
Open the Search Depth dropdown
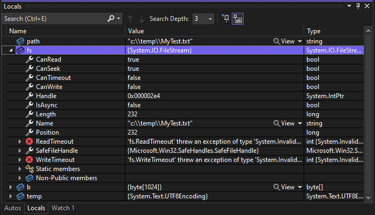tap(210, 18)
